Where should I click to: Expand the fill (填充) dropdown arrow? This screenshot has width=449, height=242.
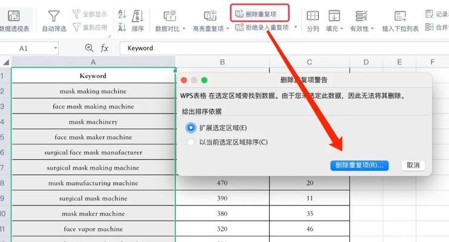(342, 28)
